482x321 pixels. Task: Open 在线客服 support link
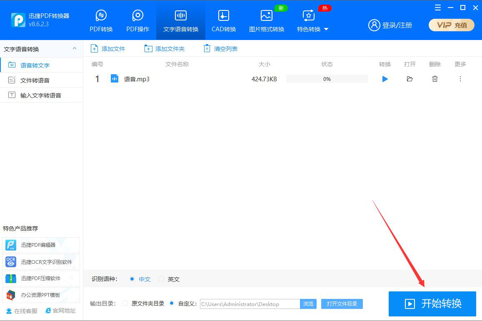[22, 311]
